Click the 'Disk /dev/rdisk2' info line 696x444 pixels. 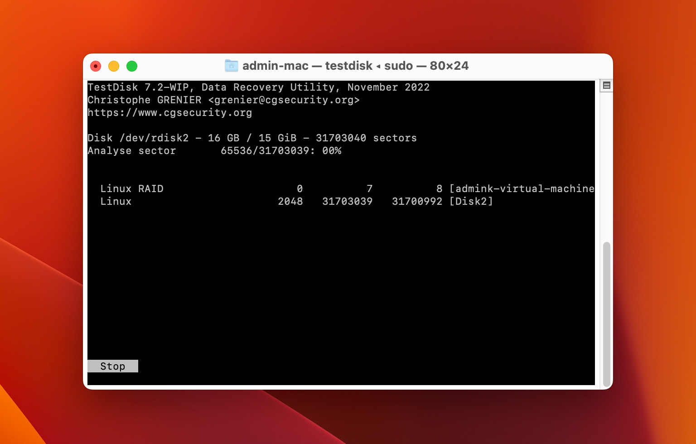pyautogui.click(x=252, y=138)
